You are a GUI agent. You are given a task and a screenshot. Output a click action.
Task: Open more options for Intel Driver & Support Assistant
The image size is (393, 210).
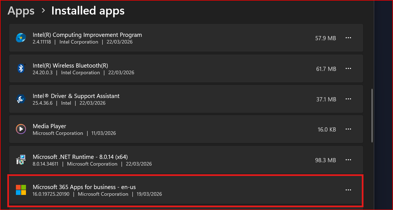tap(348, 99)
